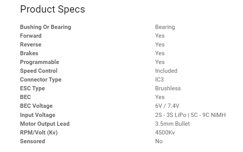
Task: Select the Brakes spec label
Action: coord(29,53)
